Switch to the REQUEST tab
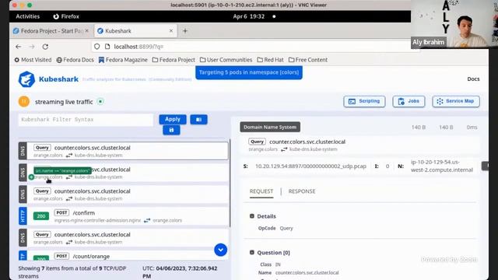This screenshot has height=280, width=498. click(x=261, y=191)
